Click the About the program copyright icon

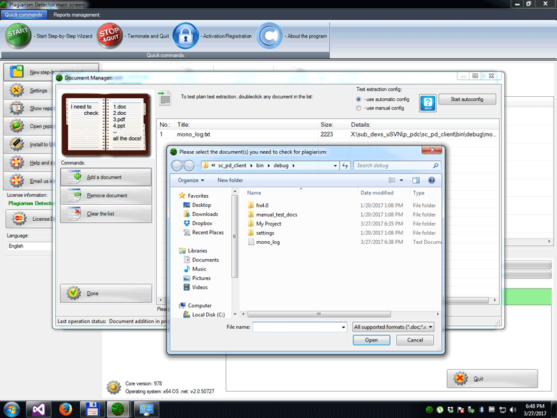point(269,36)
